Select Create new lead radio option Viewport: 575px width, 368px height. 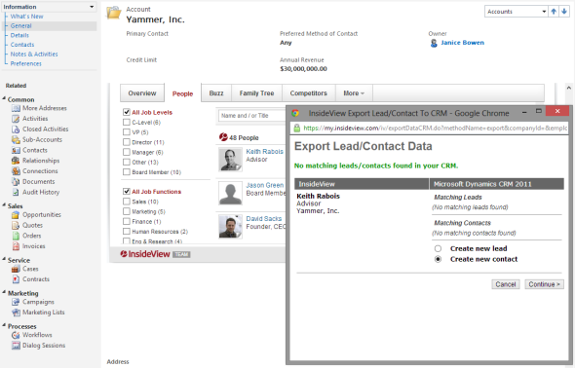[438, 248]
